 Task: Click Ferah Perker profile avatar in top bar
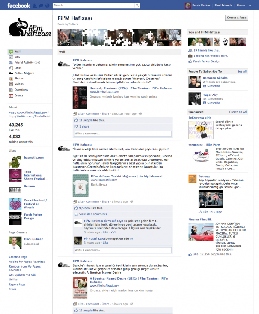188,6
